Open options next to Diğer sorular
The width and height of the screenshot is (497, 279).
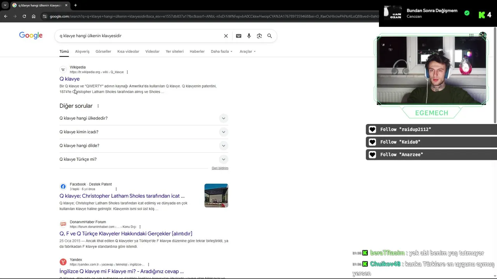coord(98,106)
